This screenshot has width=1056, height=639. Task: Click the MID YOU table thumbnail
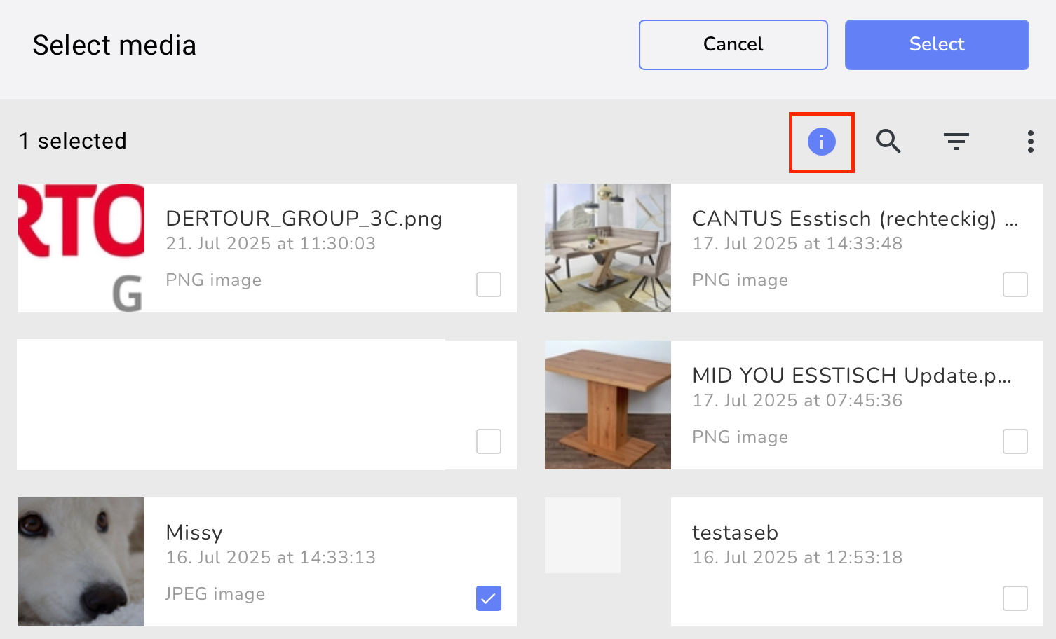coord(607,405)
